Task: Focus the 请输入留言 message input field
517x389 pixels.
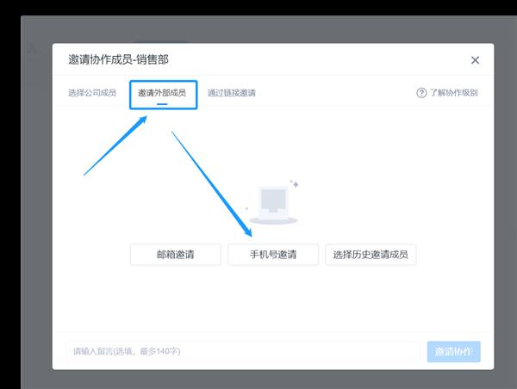Action: tap(243, 351)
